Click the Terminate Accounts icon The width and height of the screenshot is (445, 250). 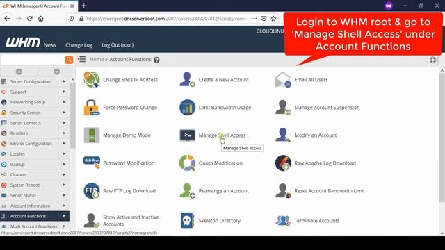[x=283, y=221]
